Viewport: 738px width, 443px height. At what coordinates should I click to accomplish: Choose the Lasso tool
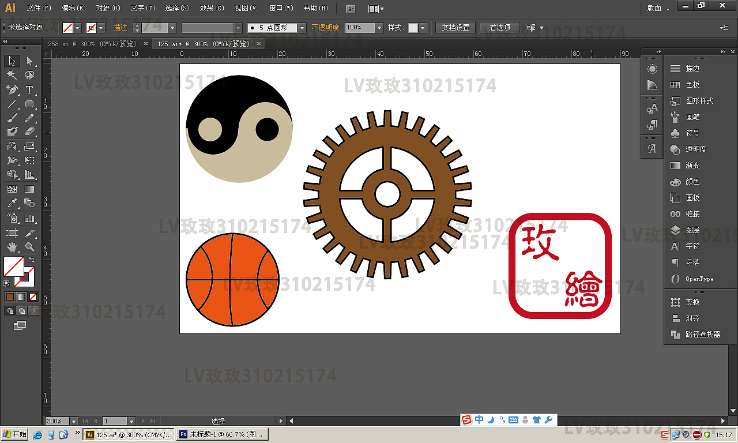[x=29, y=76]
